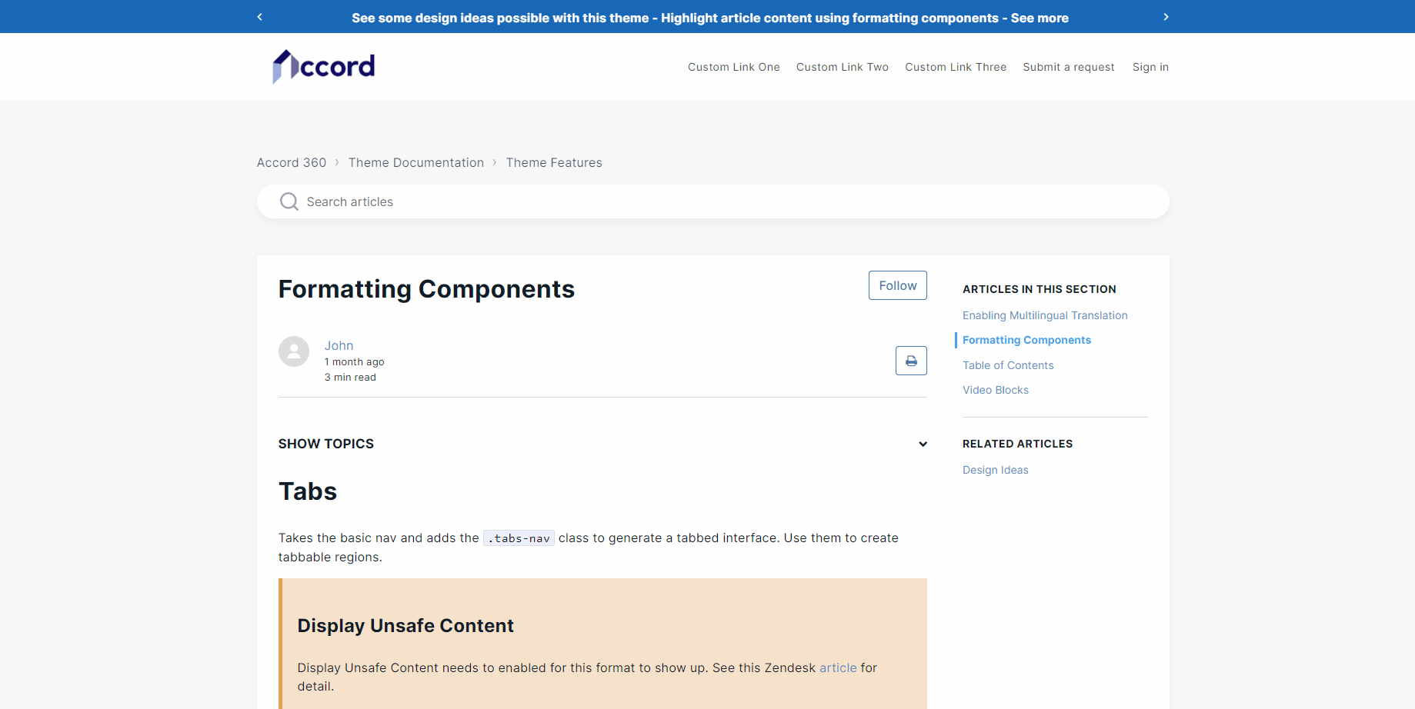Viewport: 1415px width, 709px height.
Task: Click the right arrow in the announcement banner
Action: [1166, 17]
